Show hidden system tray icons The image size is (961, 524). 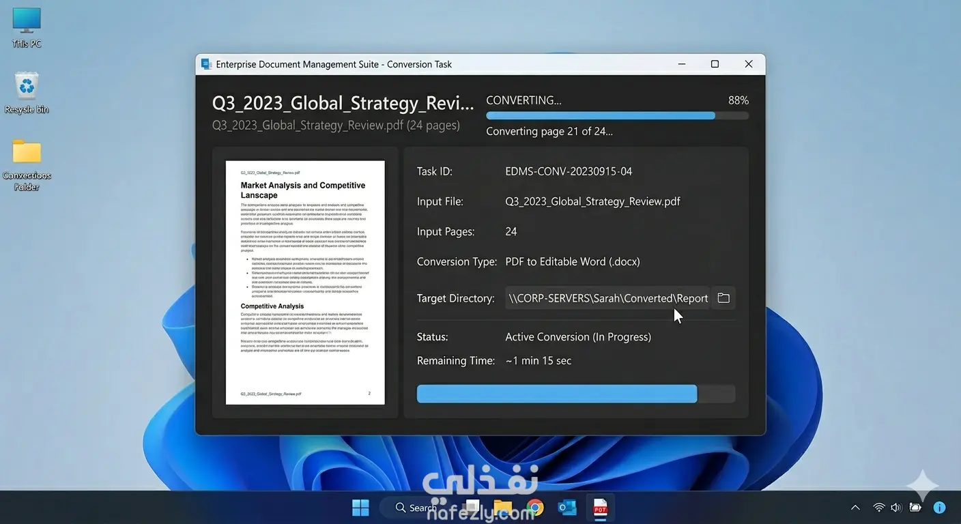pyautogui.click(x=855, y=508)
